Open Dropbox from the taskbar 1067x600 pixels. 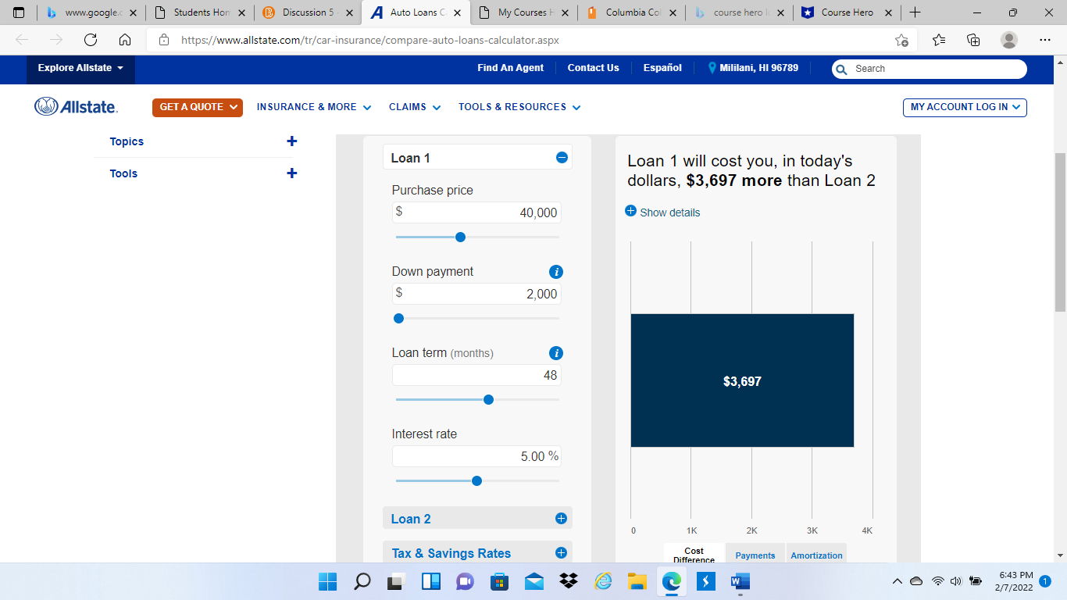click(568, 581)
